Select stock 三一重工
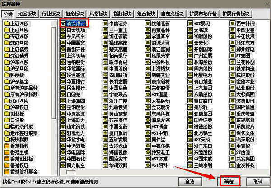271x188 pixels. pyautogui.click(x=118, y=30)
